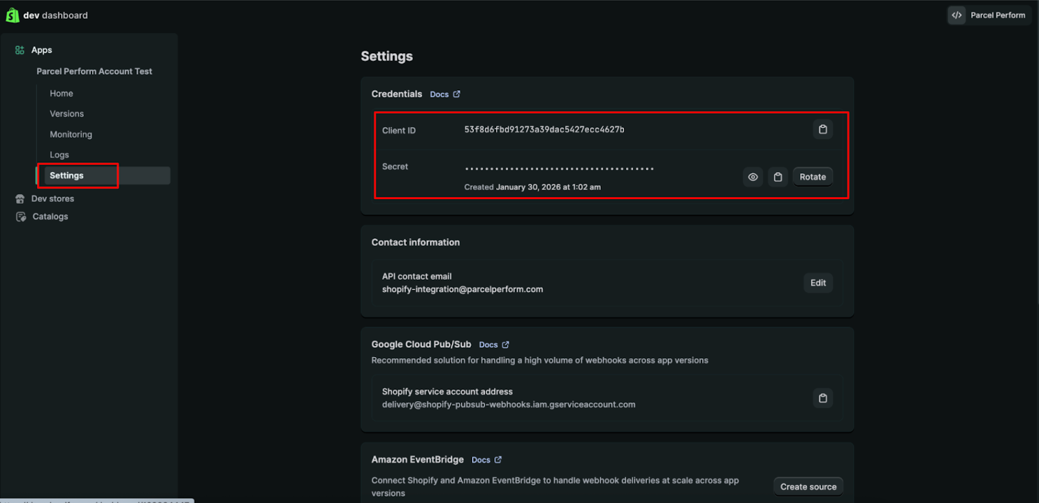This screenshot has width=1039, height=503.
Task: Open the Monitoring page
Action: pos(71,134)
